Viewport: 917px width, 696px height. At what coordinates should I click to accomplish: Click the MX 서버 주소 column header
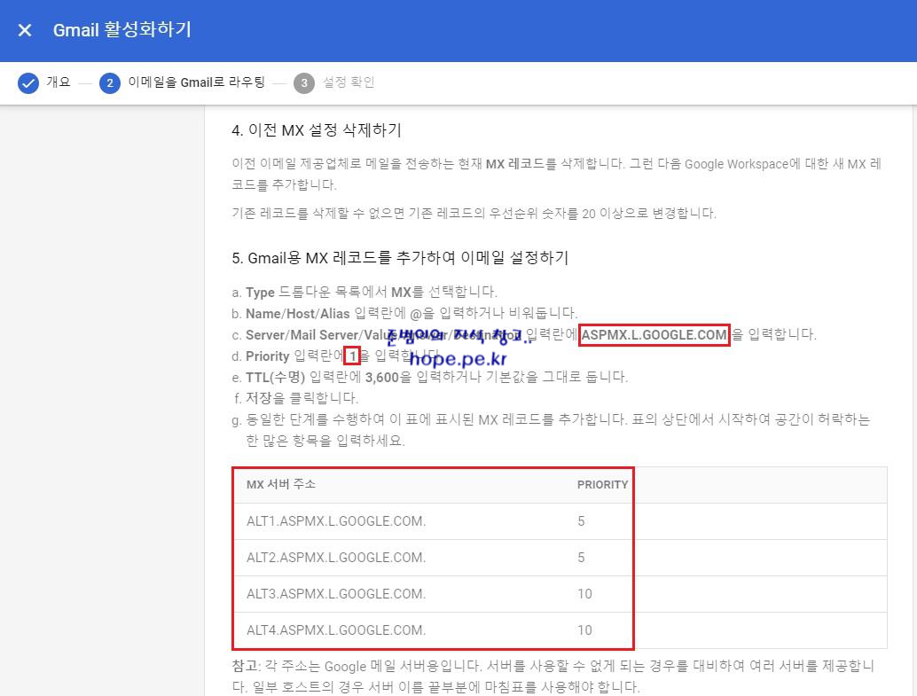click(281, 484)
